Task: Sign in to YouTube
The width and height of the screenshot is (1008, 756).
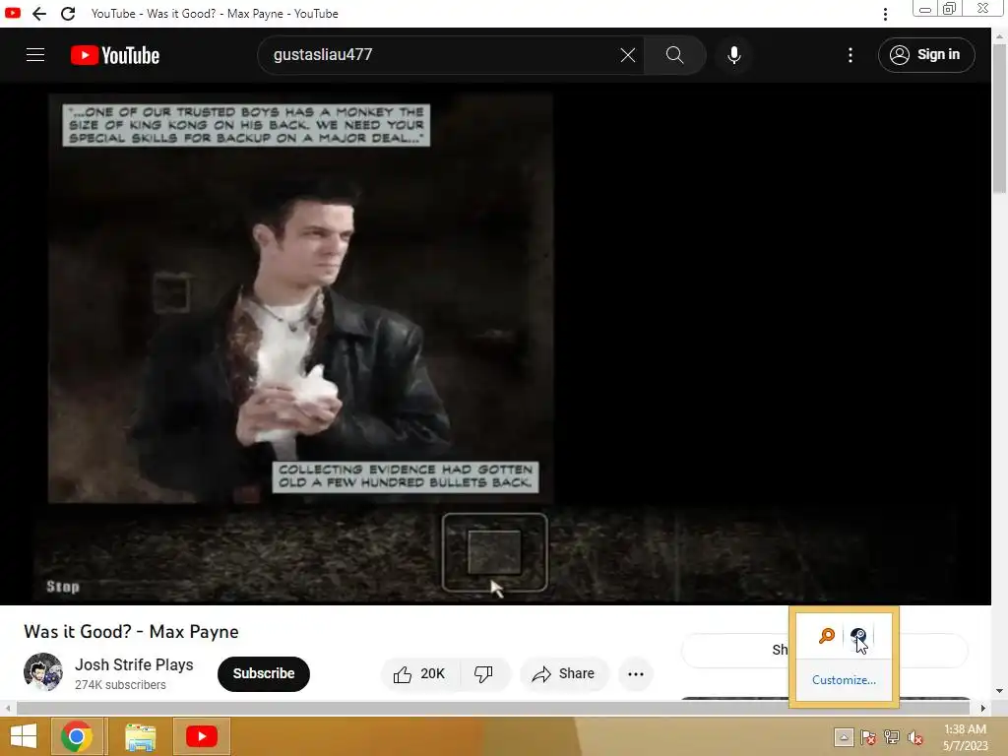Action: point(926,55)
